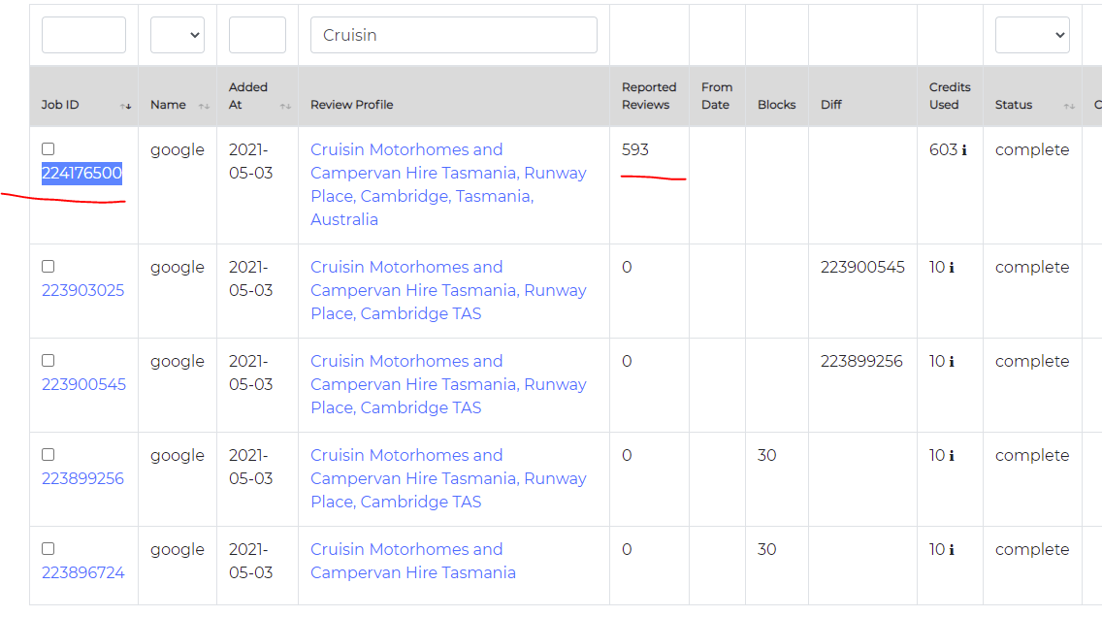The width and height of the screenshot is (1102, 617).
Task: Click google name in job 223903025 row
Action: point(178,268)
